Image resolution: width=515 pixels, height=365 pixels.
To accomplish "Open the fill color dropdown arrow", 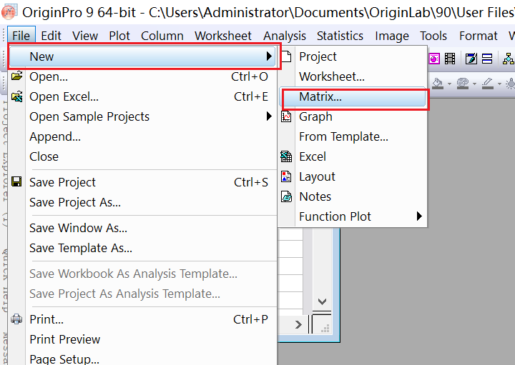I will pyautogui.click(x=449, y=84).
